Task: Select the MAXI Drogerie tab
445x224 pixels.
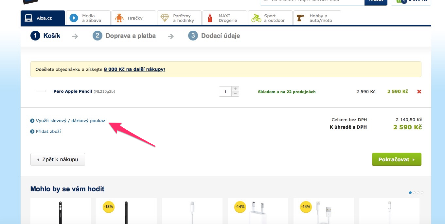Action: click(x=224, y=18)
